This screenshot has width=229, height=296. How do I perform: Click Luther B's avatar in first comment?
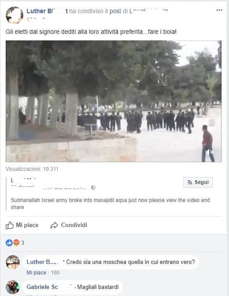(x=13, y=262)
